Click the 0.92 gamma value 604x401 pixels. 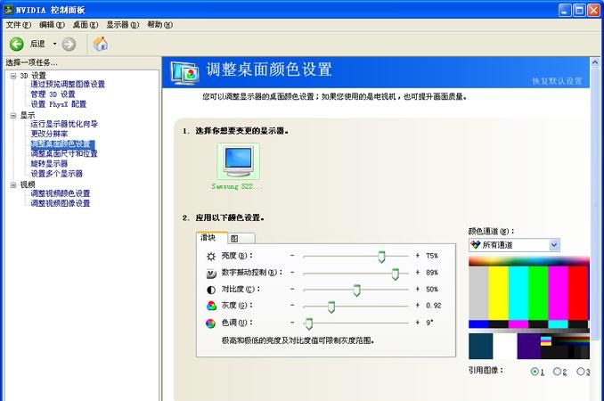pyautogui.click(x=433, y=306)
